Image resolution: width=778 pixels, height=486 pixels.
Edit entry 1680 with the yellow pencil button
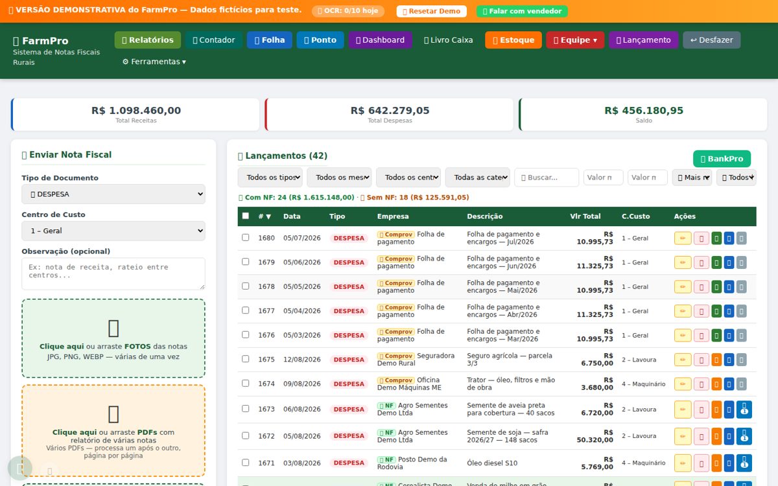(683, 238)
